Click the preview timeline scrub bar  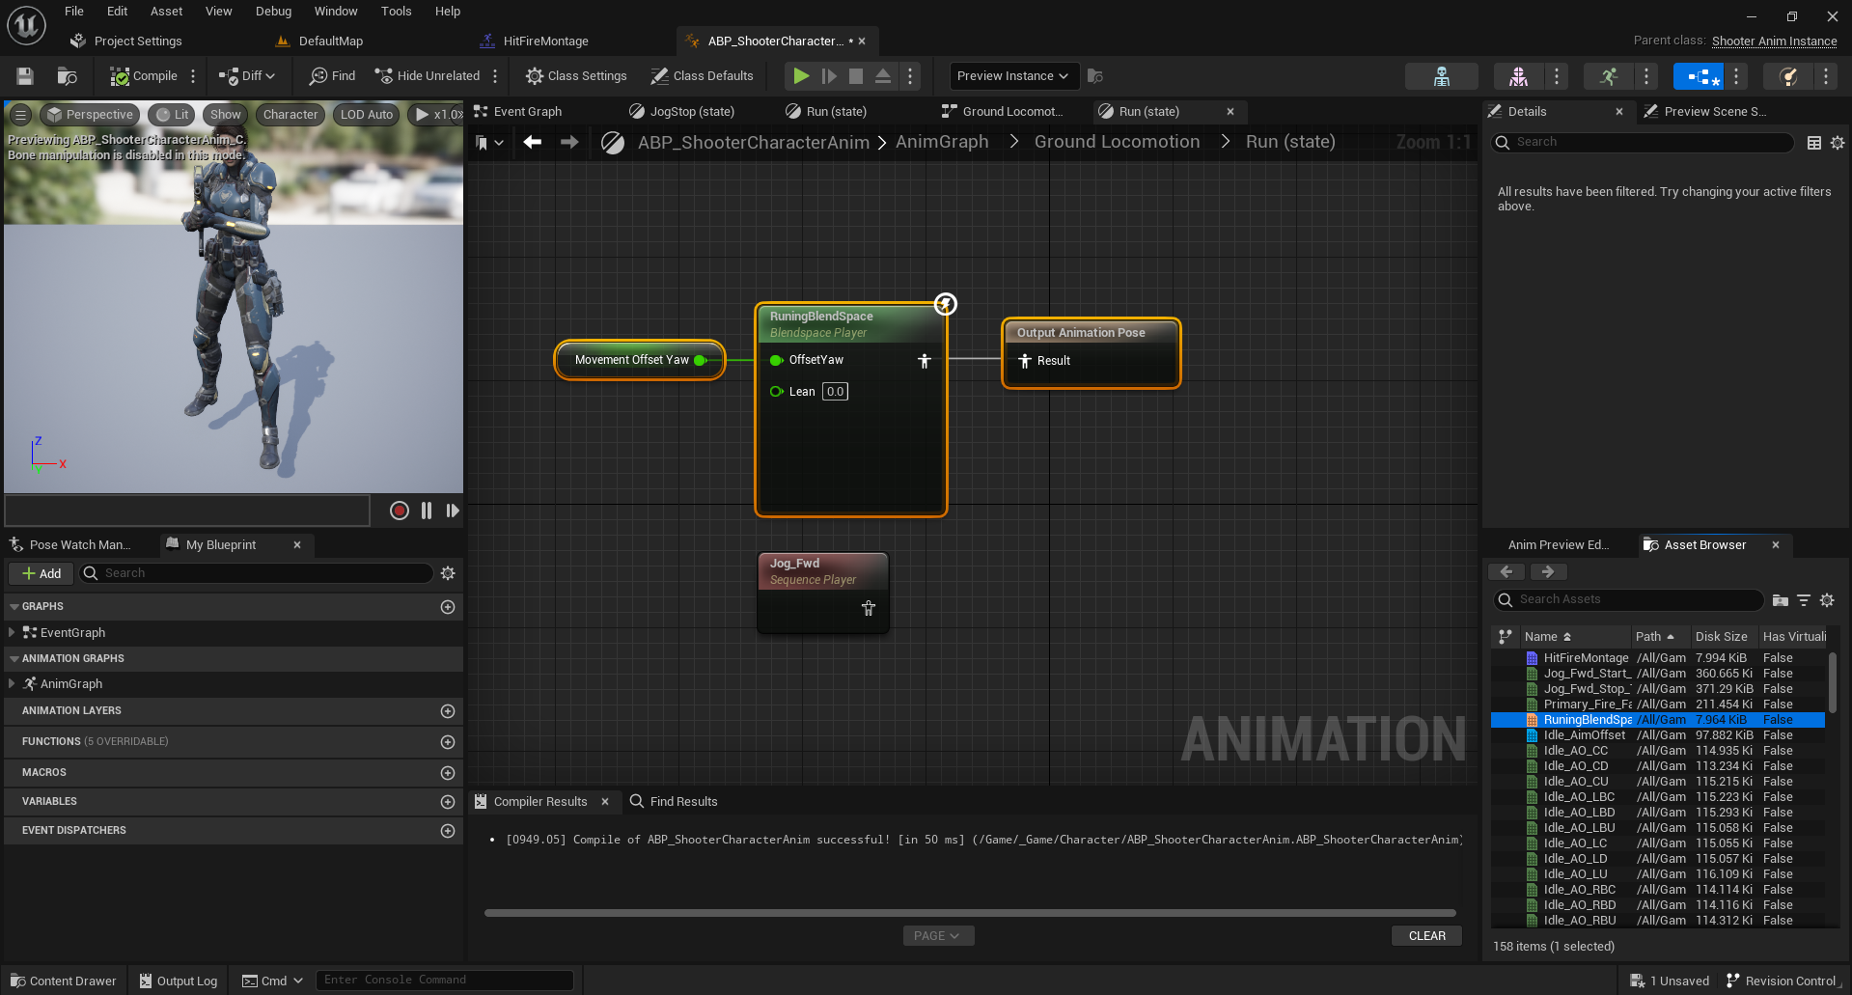pos(188,511)
